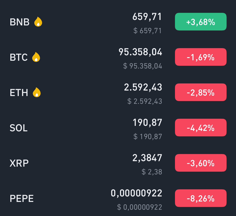Click the BTC price 95.358,04

click(140, 52)
